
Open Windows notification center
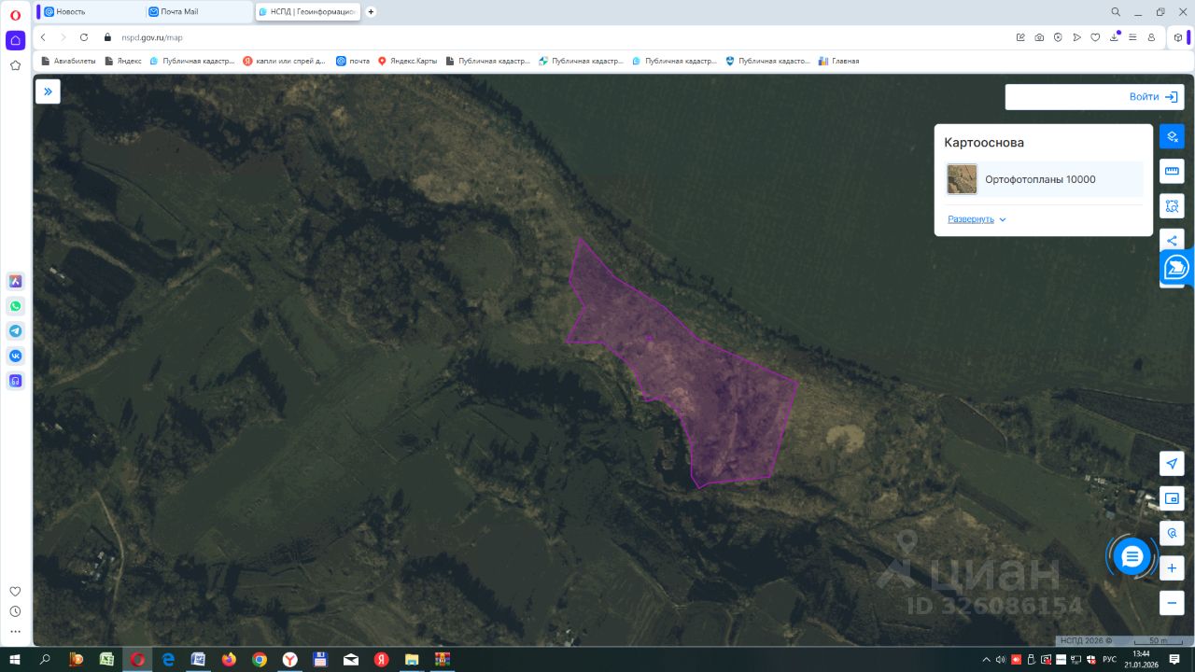point(1174,659)
